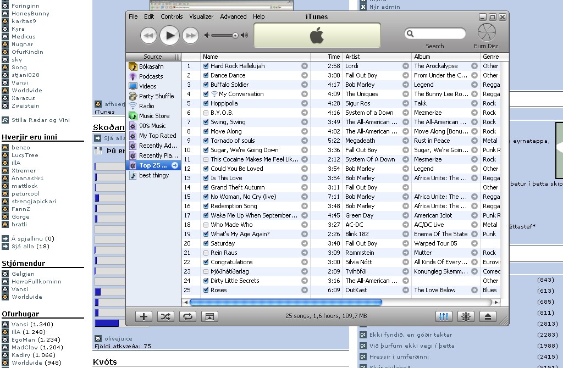The width and height of the screenshot is (563, 368).
Task: Uncheck the Congratulations checkbox
Action: pyautogui.click(x=206, y=262)
